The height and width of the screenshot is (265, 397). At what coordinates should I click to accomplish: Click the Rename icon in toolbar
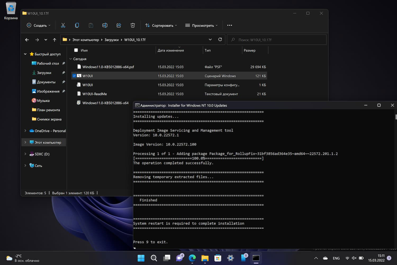coord(105,25)
